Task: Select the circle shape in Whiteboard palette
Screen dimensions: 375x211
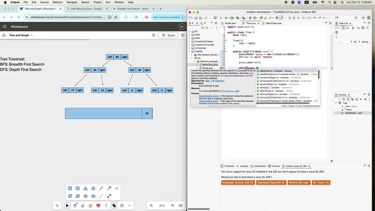Action: 78,188
